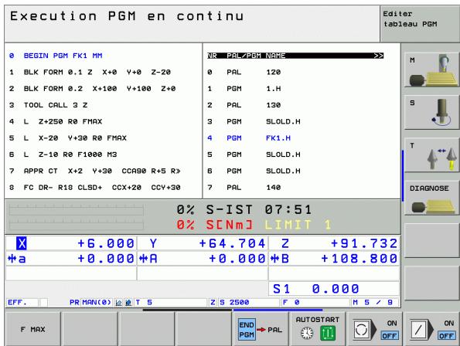Click the B axis value +108.800
This screenshot has width=460, height=346.
pyautogui.click(x=359, y=259)
